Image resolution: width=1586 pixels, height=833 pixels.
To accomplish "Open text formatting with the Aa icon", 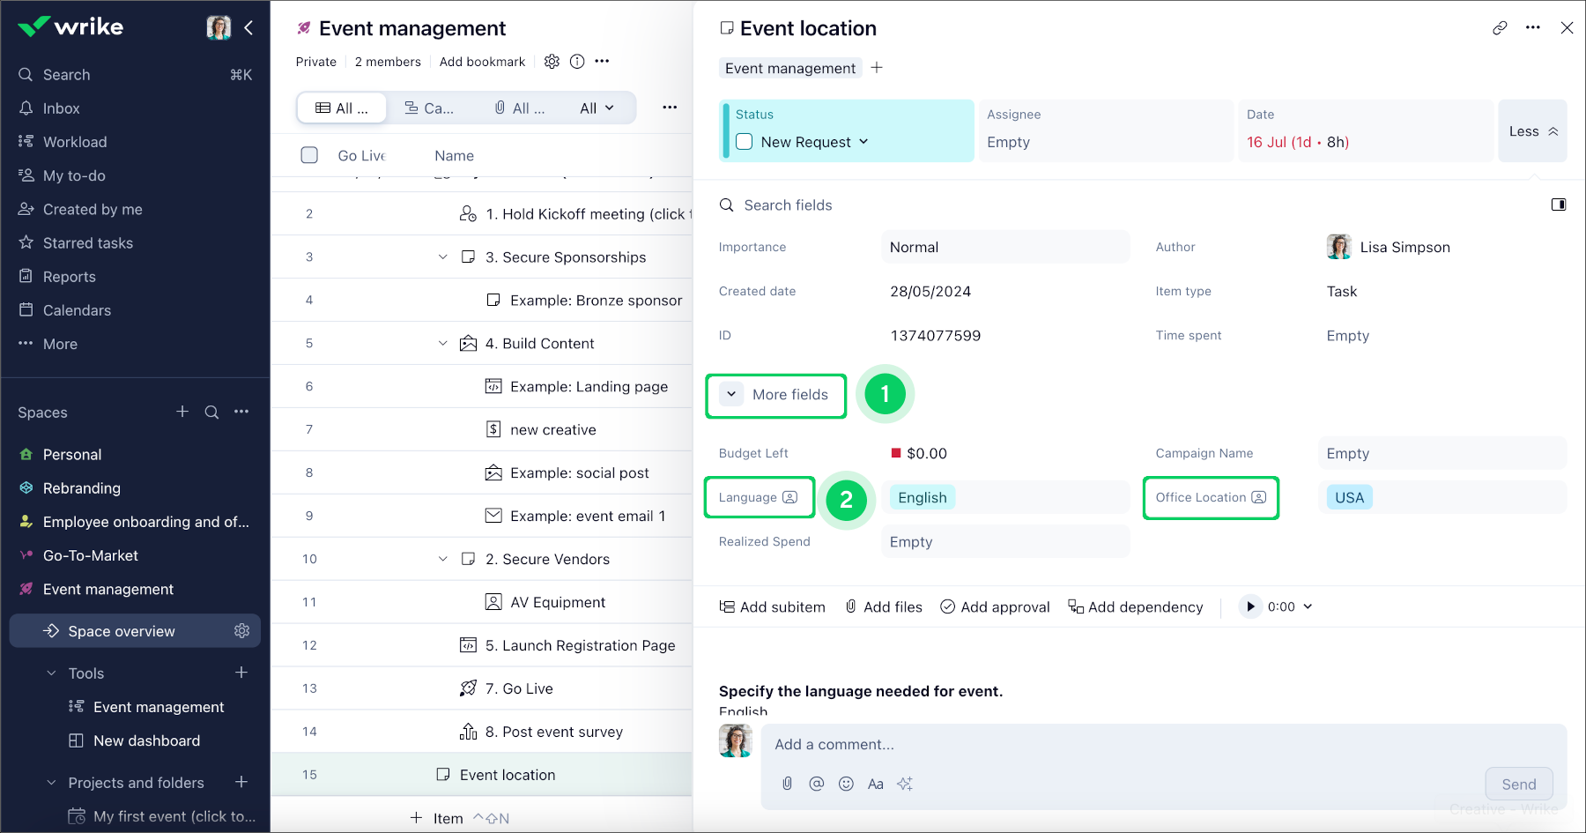I will [x=875, y=784].
